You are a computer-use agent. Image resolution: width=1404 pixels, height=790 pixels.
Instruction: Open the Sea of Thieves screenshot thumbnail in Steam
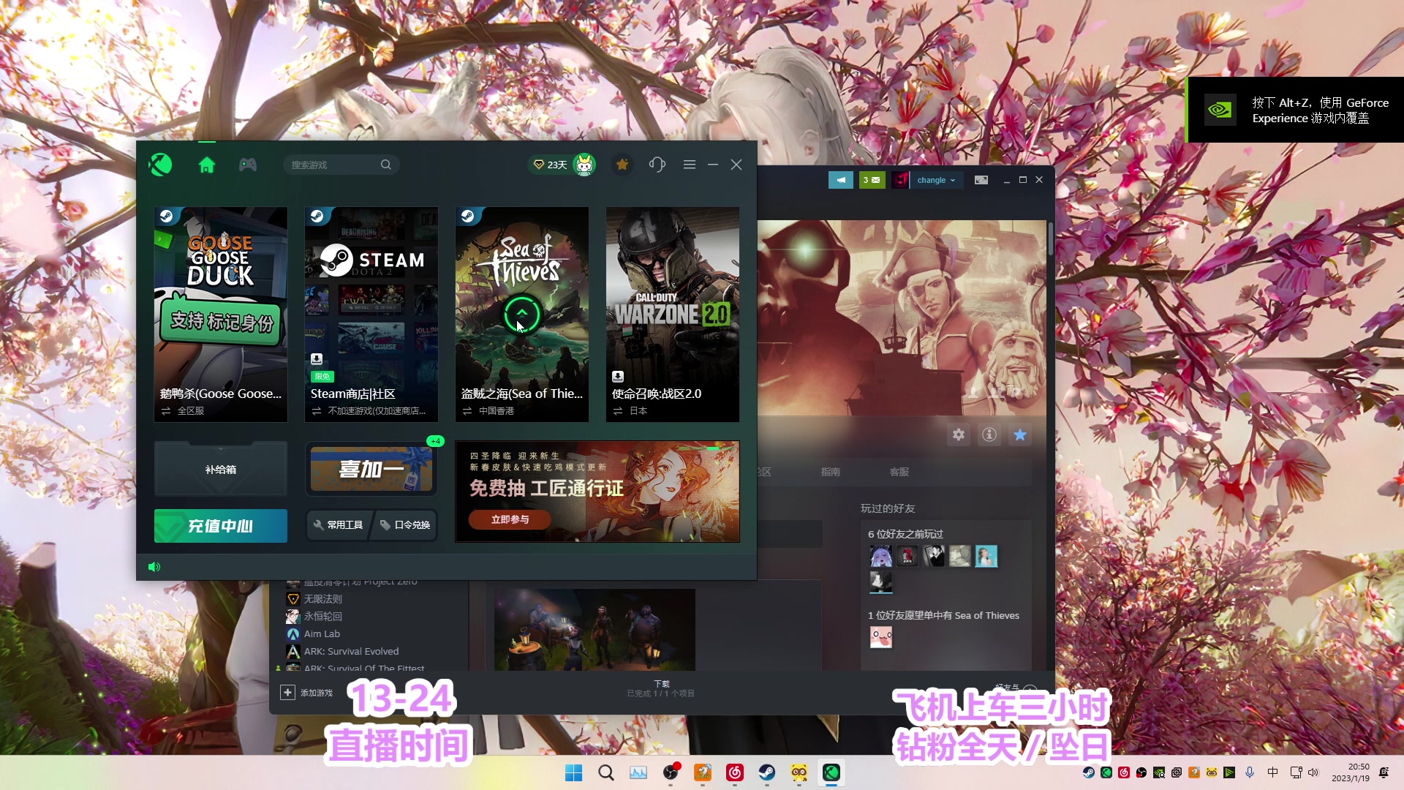595,630
